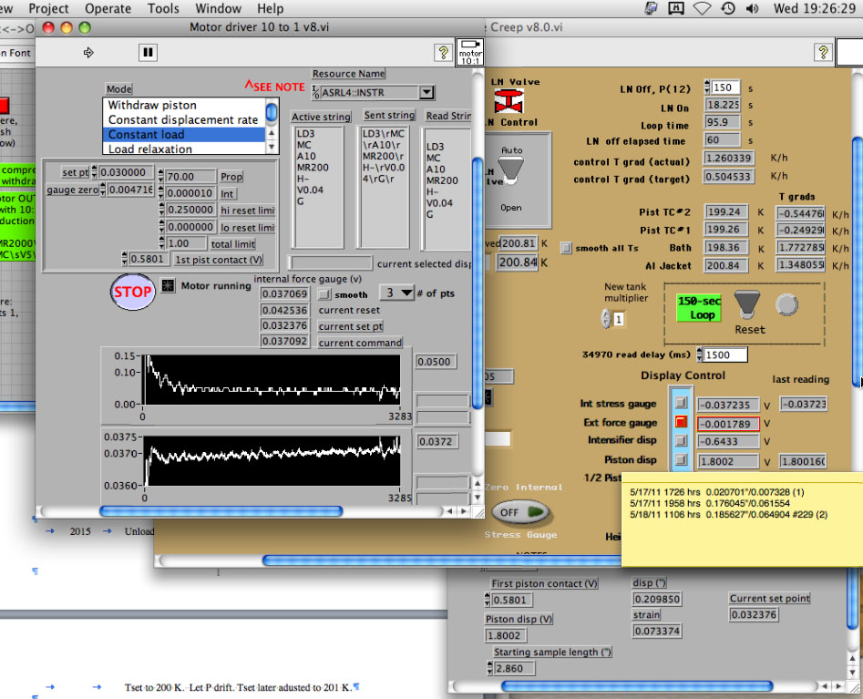Viewport: 863px width, 699px height.
Task: Enable the smooth all Ts checkbox
Action: (566, 247)
